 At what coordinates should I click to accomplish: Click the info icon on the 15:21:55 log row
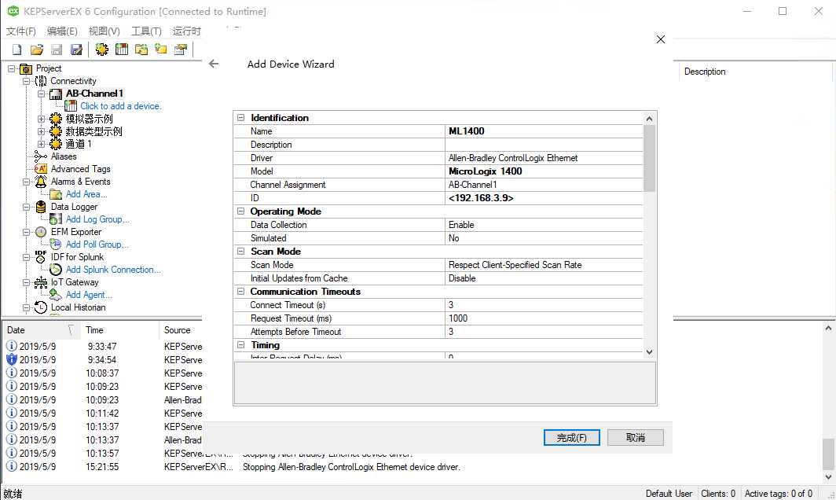pos(11,466)
